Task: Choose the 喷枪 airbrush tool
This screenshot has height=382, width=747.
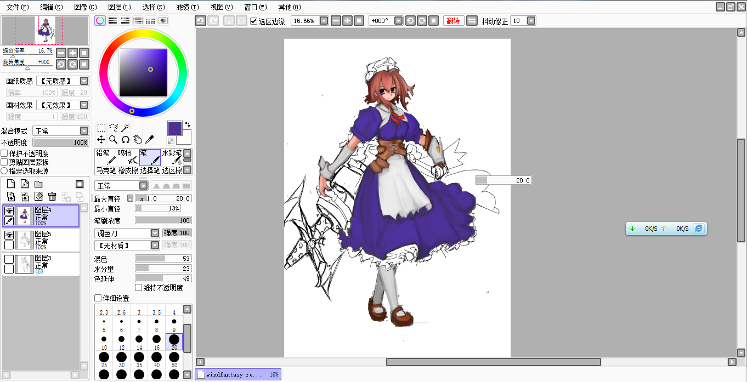Action: (127, 157)
